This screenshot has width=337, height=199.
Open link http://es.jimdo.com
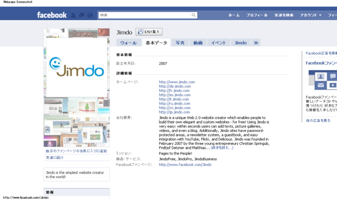click(x=175, y=95)
